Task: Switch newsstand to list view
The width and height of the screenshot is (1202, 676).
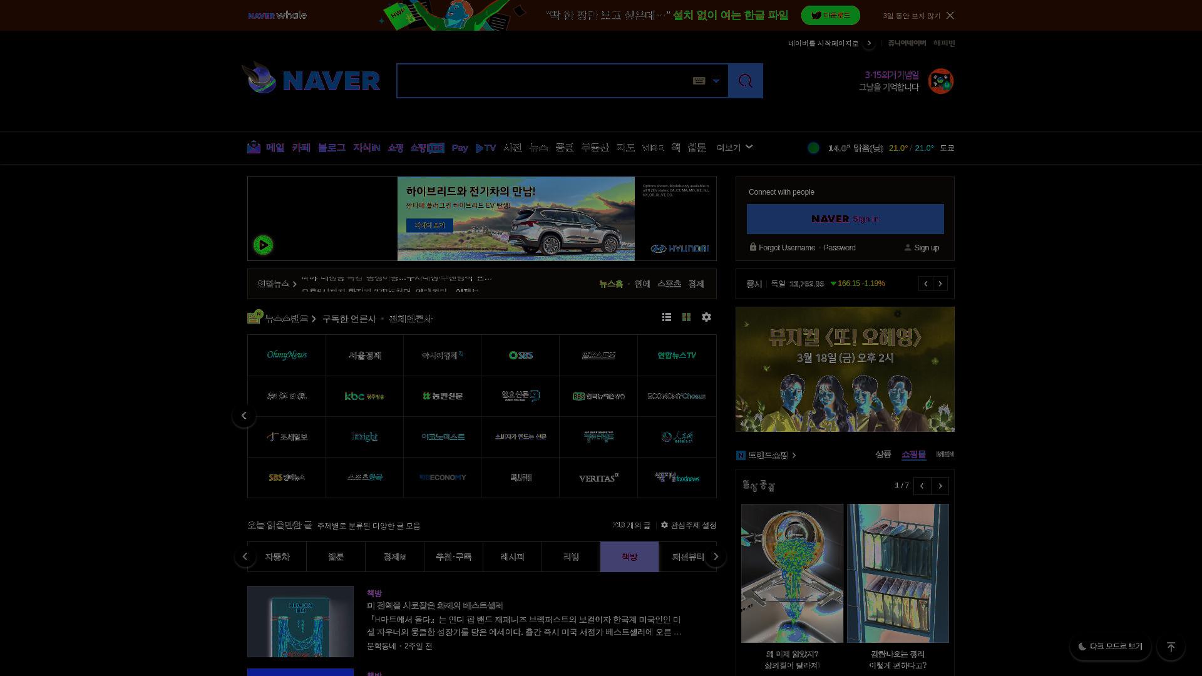Action: pyautogui.click(x=667, y=317)
